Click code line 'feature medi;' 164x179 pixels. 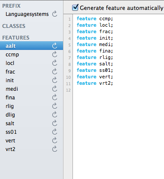[95, 44]
